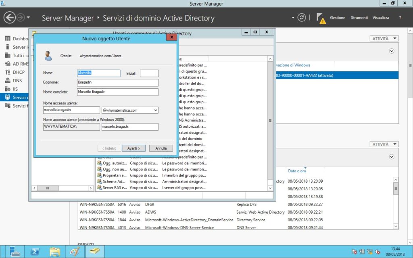This screenshot has width=413, height=258.
Task: Open the Strumenti menu
Action: [359, 18]
